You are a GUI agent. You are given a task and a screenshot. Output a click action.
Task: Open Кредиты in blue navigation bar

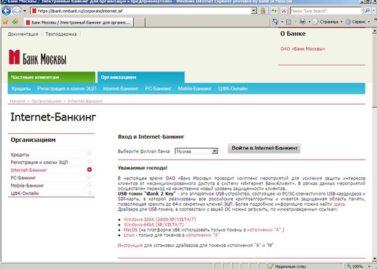tap(21, 88)
